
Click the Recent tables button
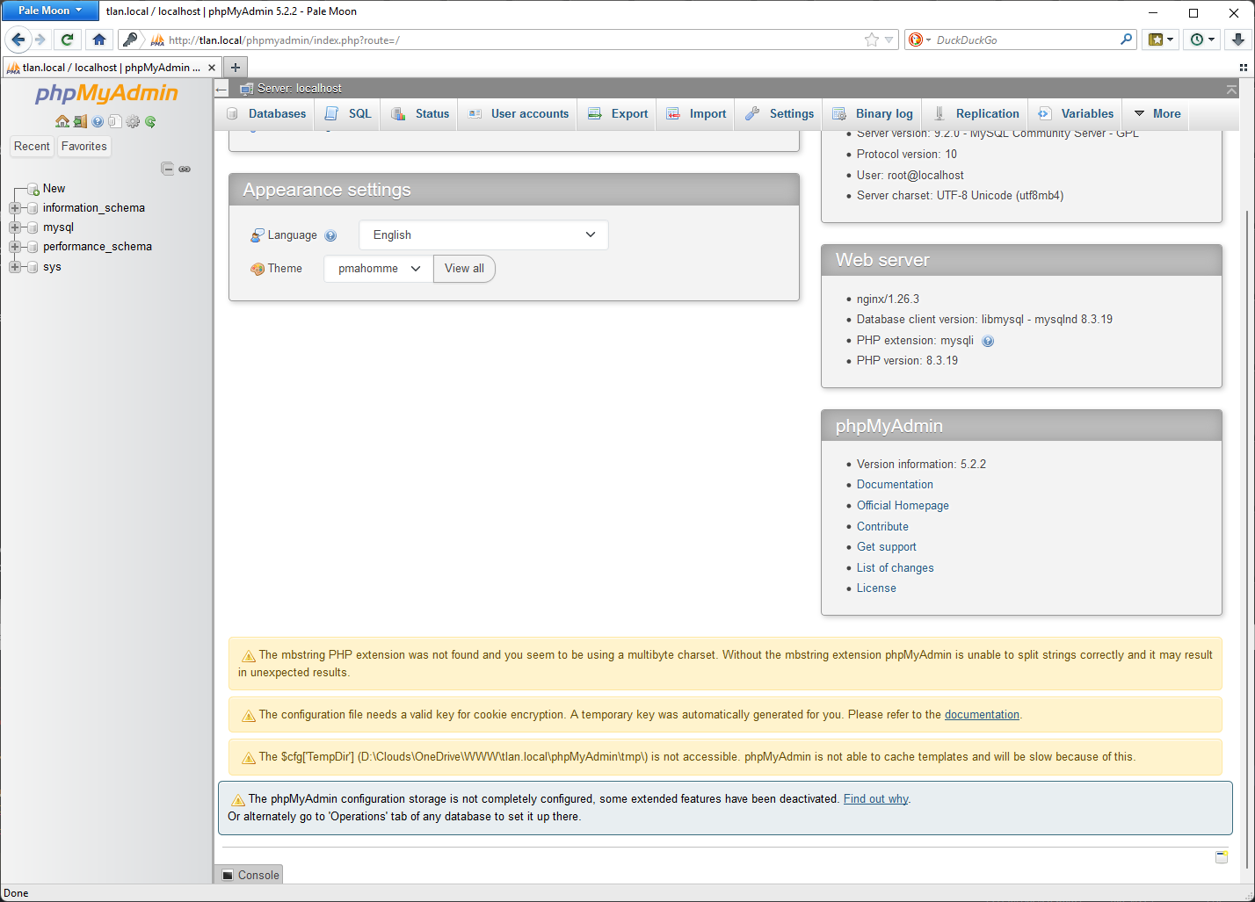pos(32,147)
